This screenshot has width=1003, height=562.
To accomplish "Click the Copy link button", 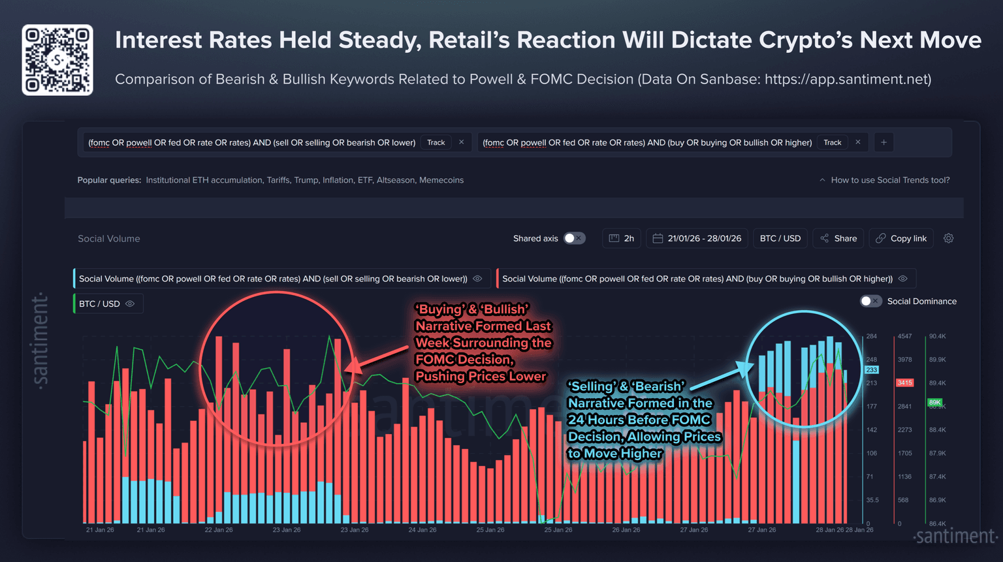I will coord(901,238).
